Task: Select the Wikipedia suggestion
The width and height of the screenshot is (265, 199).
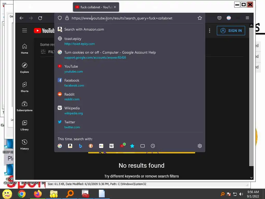Action: coord(130,111)
